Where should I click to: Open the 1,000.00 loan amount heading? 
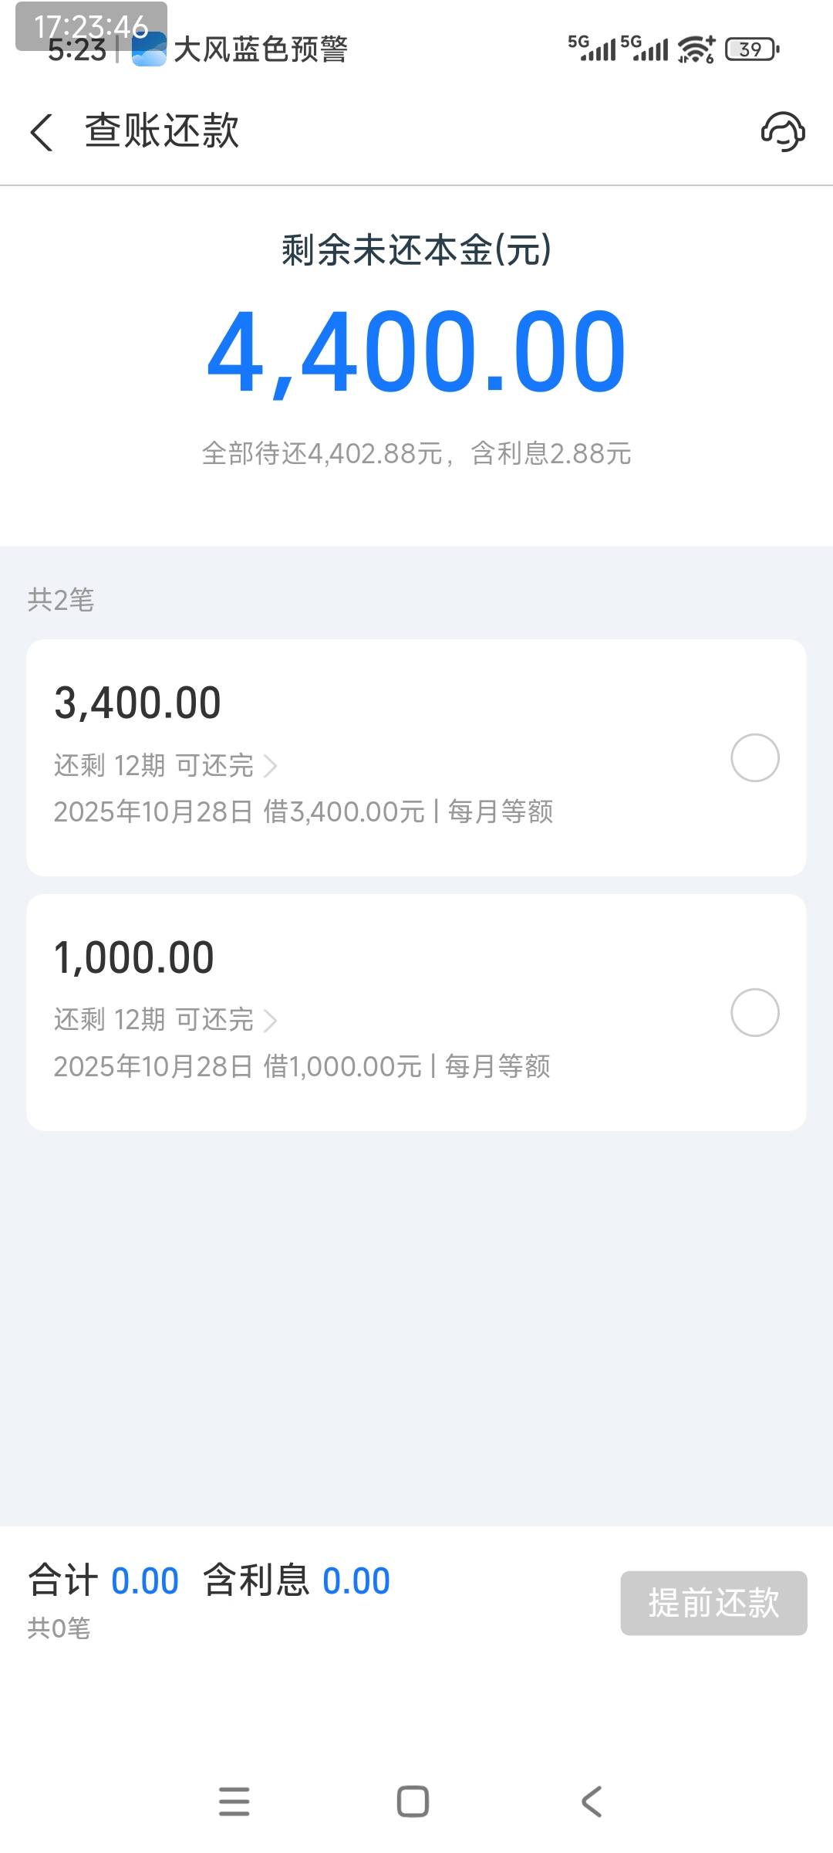[x=134, y=958]
